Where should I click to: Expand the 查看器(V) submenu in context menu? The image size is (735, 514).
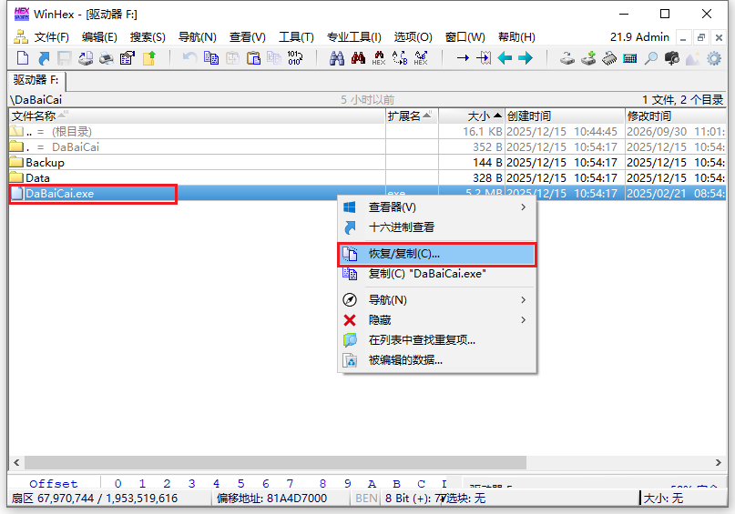[x=437, y=207]
